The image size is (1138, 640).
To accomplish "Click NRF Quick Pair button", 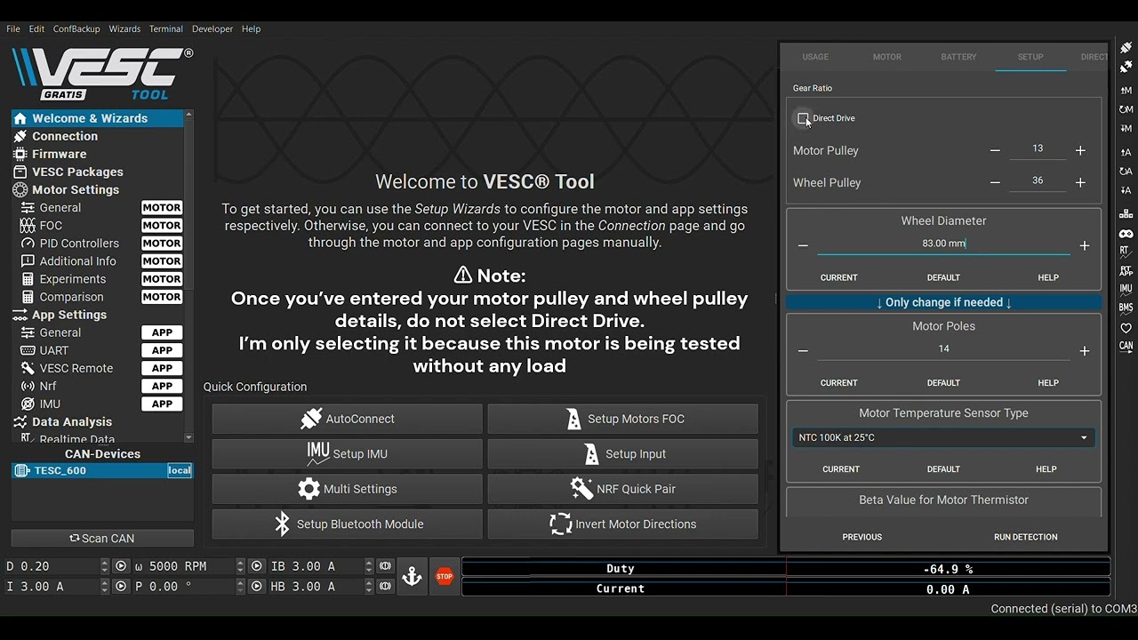I will (622, 489).
